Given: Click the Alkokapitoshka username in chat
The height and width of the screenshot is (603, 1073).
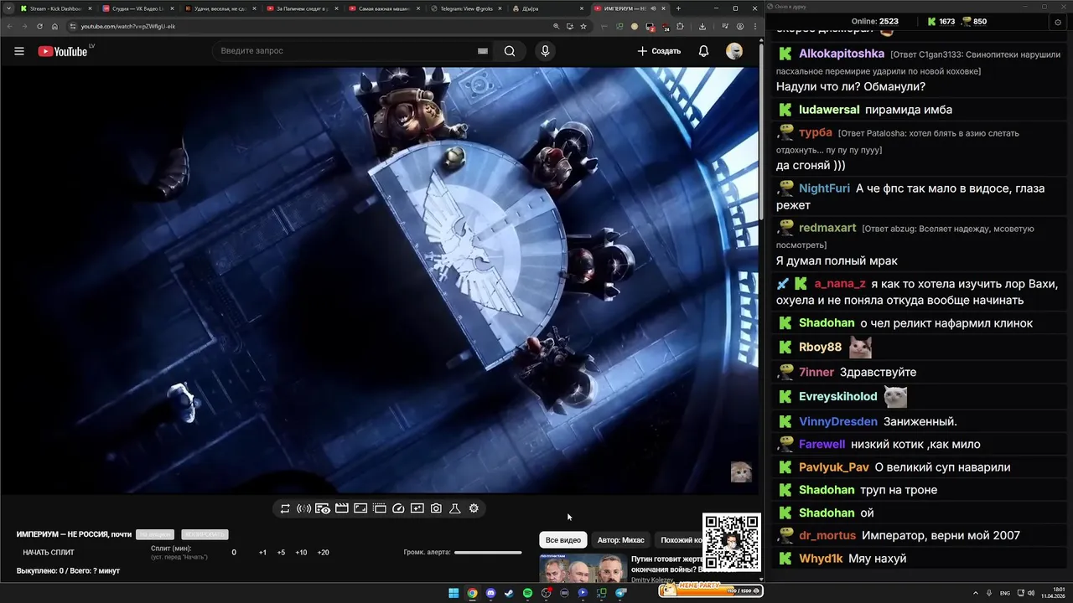Looking at the screenshot, I should (x=842, y=54).
